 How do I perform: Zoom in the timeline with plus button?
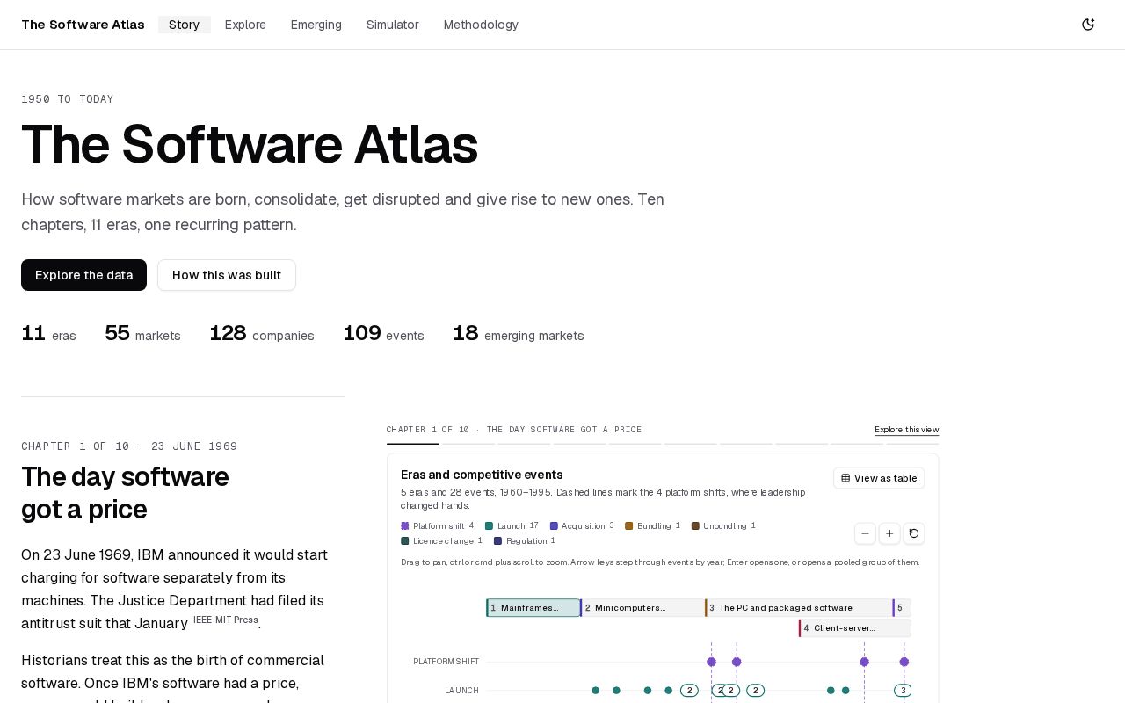pos(889,533)
